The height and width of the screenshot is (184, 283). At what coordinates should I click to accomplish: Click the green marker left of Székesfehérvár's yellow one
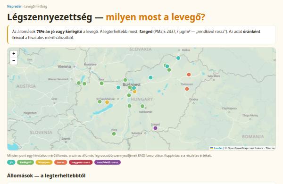[100, 101]
